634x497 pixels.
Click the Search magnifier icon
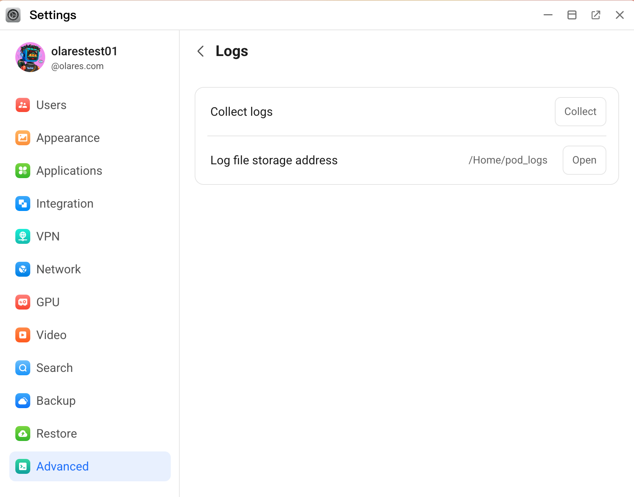click(x=23, y=368)
